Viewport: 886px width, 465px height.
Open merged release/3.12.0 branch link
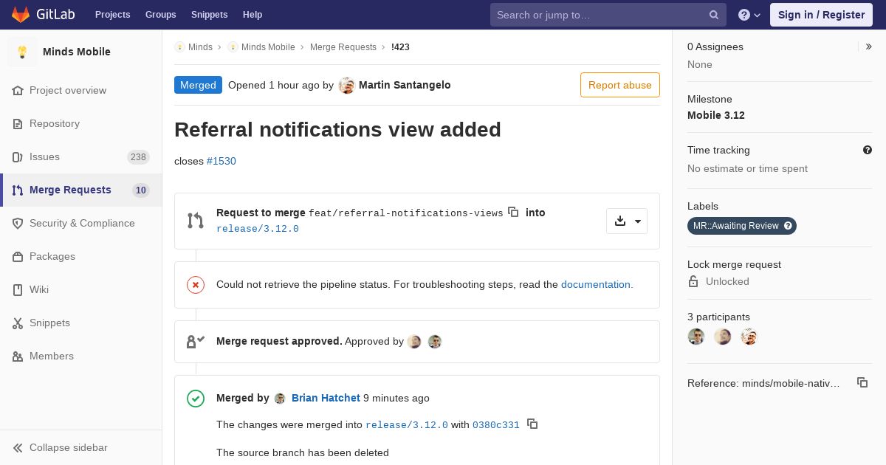[407, 425]
